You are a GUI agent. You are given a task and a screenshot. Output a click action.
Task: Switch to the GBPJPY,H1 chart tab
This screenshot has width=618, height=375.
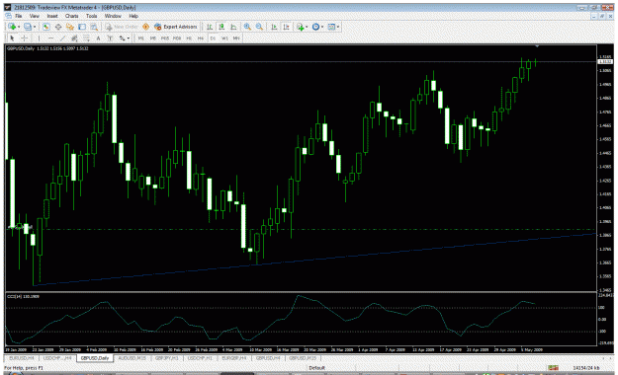pos(167,358)
